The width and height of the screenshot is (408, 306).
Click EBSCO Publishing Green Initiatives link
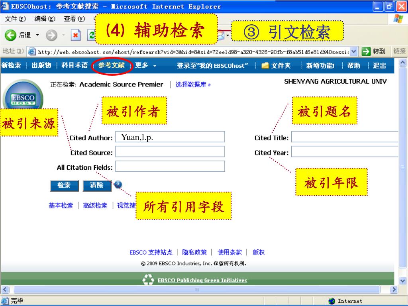[202, 280]
